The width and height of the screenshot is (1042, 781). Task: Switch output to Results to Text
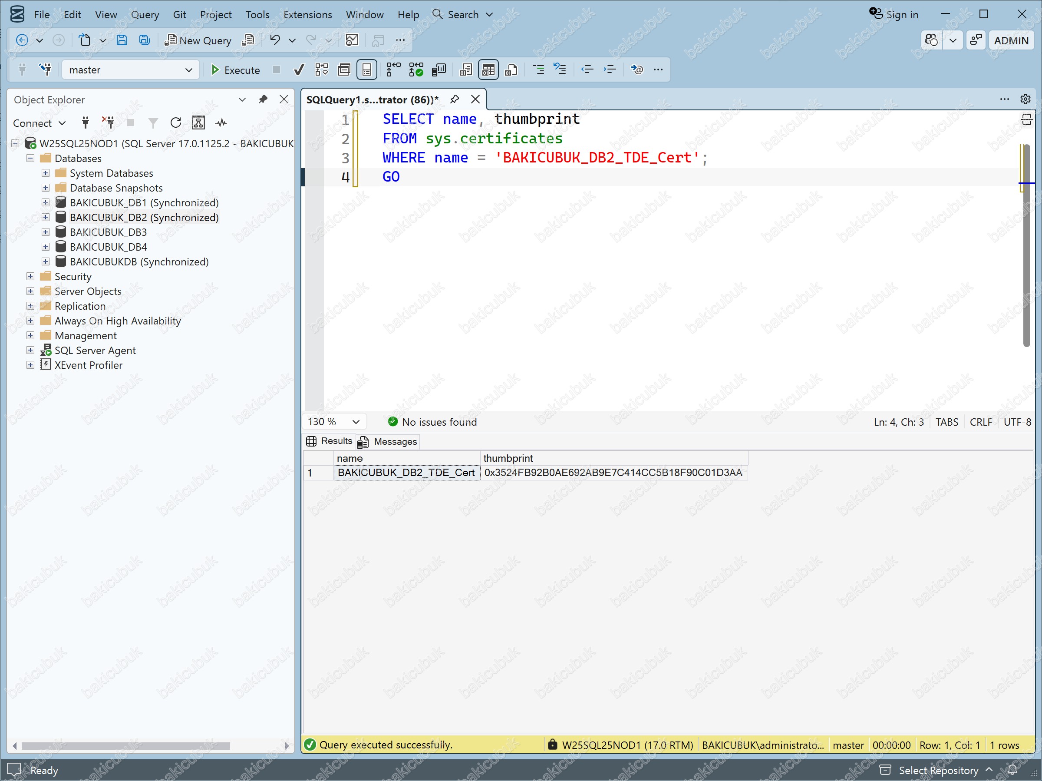click(x=465, y=70)
